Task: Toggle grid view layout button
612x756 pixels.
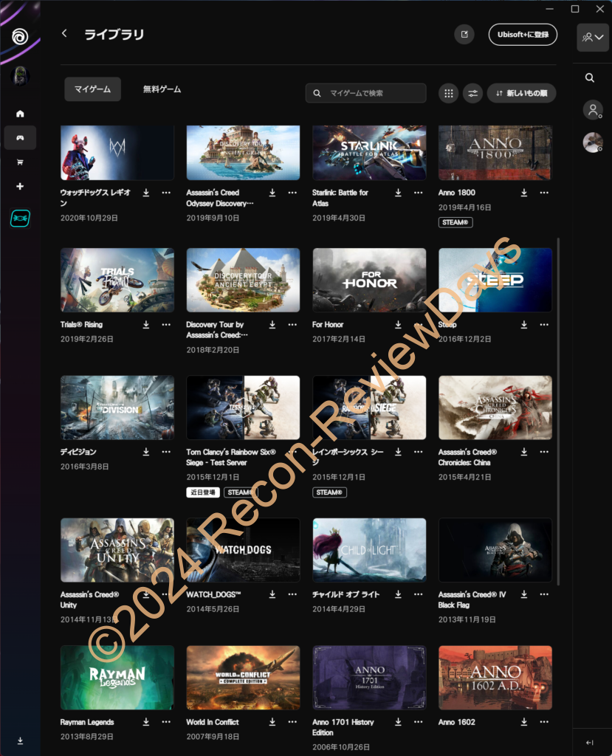Action: (x=447, y=93)
